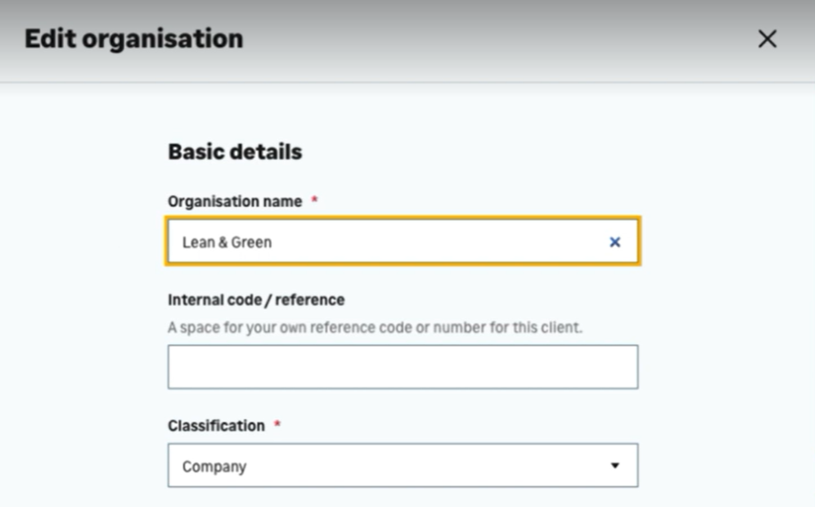Click the 'Edit organisation' dialog title
This screenshot has width=815, height=507.
coord(133,39)
